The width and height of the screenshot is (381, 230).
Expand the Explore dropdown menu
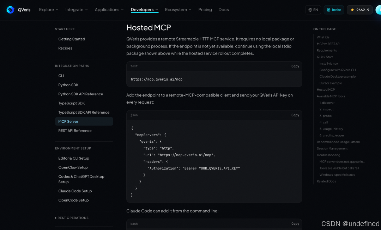tap(49, 10)
